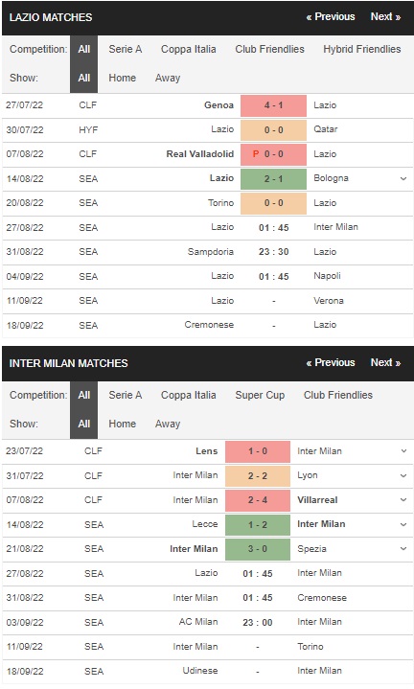Select Super Cup tab for Inter Milan

click(260, 395)
